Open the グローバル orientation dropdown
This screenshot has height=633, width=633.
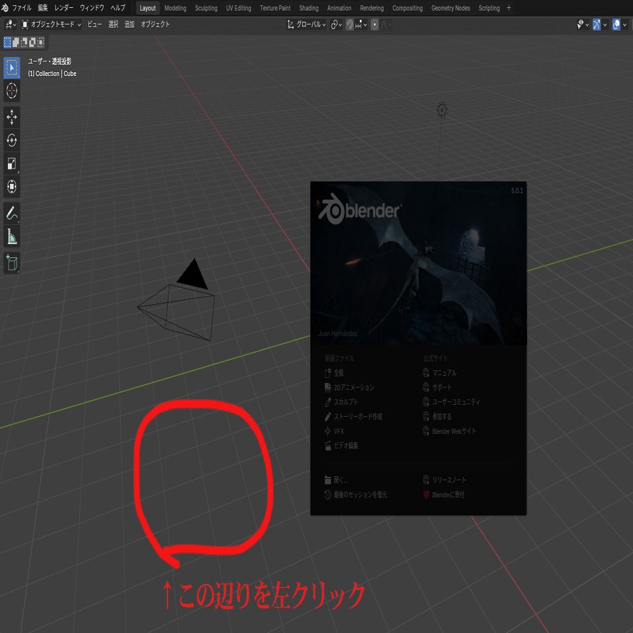306,24
